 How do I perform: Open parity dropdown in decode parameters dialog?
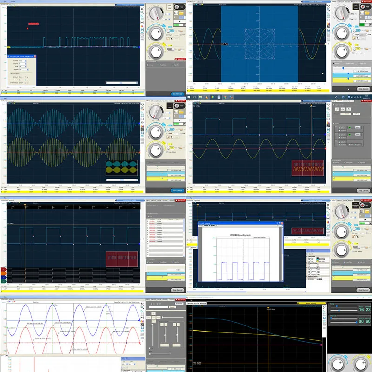22,66
